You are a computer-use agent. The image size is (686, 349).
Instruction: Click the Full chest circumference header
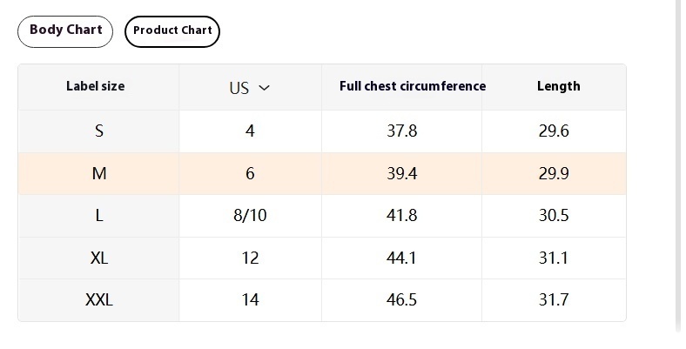pyautogui.click(x=413, y=86)
